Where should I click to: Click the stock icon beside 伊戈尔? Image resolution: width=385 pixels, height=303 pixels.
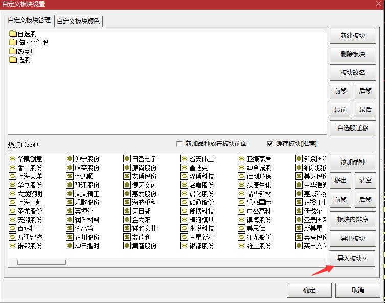pos(299,211)
